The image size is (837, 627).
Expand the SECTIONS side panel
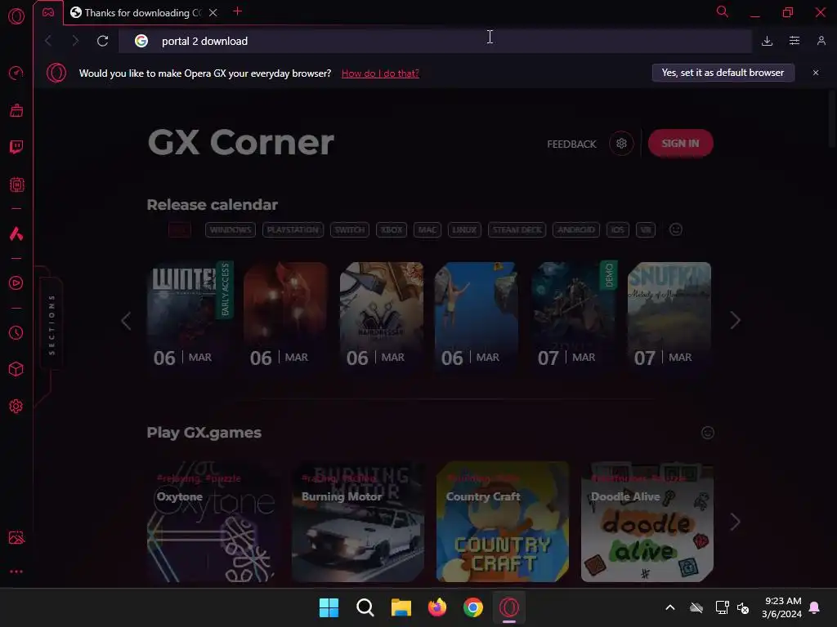click(x=51, y=324)
